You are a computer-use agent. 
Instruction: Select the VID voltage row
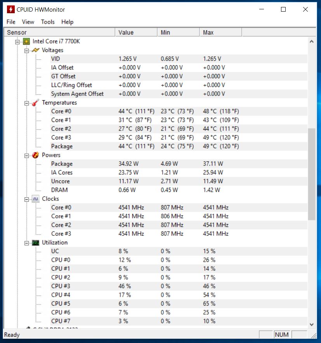(x=179, y=59)
